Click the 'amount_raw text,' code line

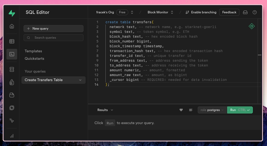point(126,75)
